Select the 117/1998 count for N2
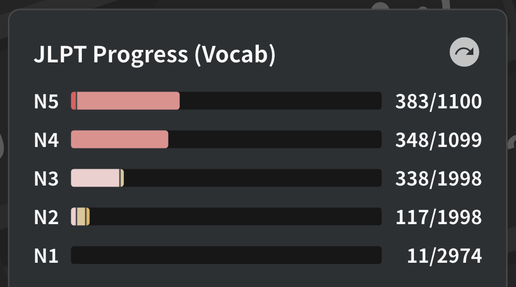 tap(438, 217)
